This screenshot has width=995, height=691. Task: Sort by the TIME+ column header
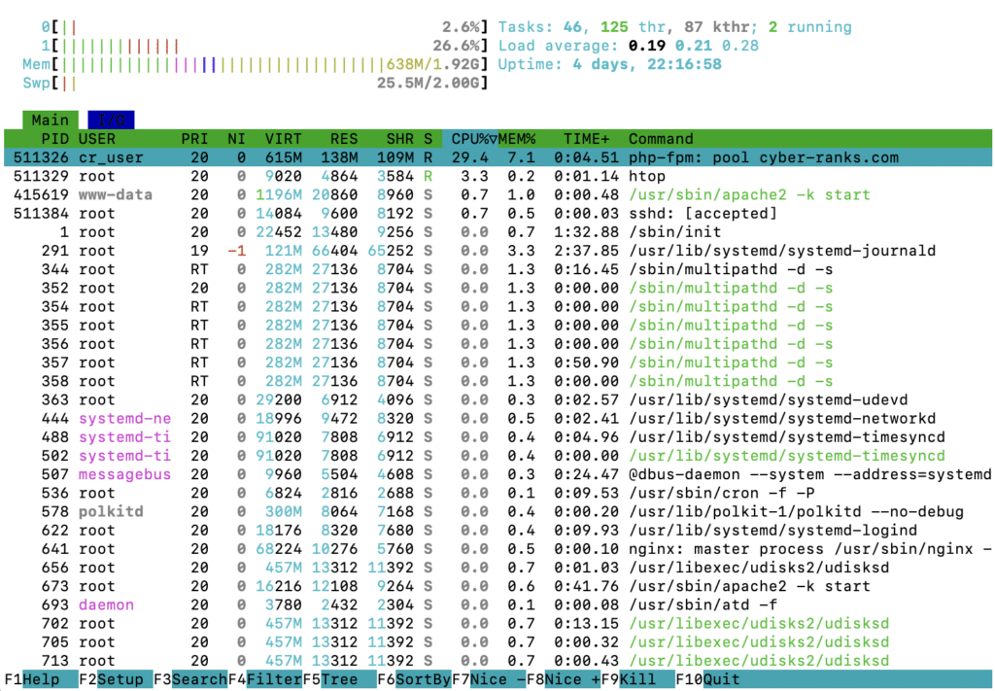[x=585, y=139]
